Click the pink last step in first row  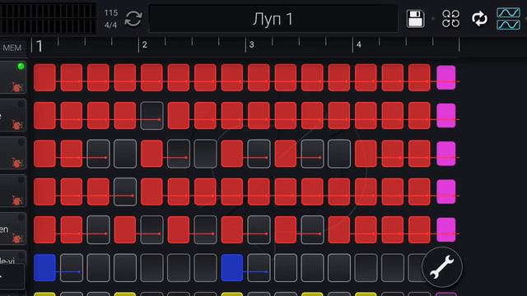click(446, 77)
